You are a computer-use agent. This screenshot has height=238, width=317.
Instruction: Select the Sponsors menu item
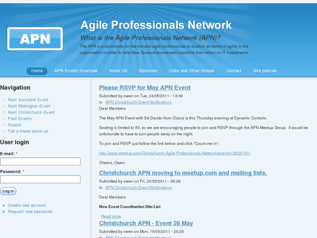click(148, 71)
